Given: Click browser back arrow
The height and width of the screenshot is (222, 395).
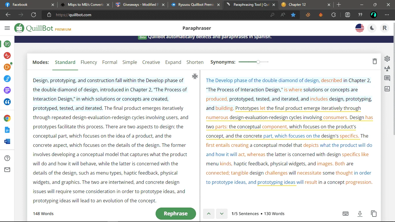Looking at the screenshot, I should coord(8,15).
